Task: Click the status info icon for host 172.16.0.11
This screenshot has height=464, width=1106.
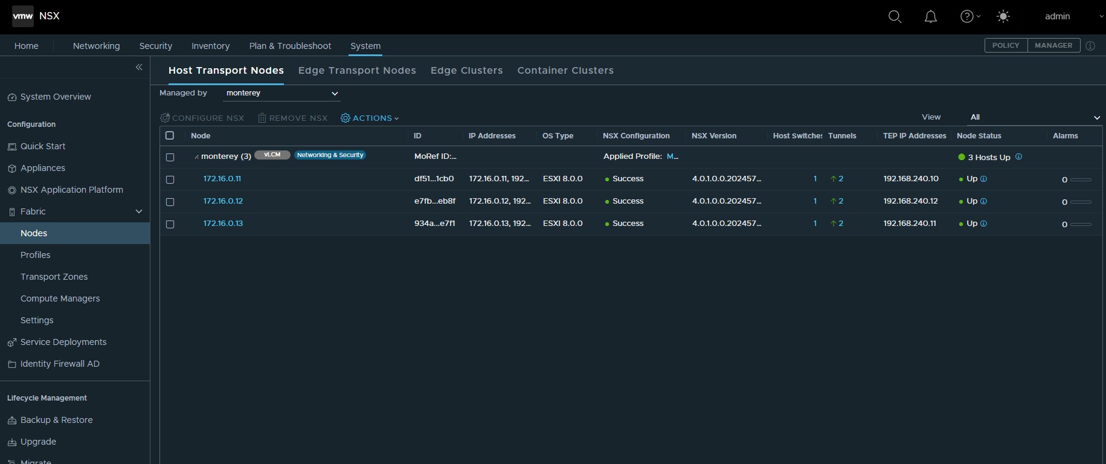Action: (x=983, y=179)
